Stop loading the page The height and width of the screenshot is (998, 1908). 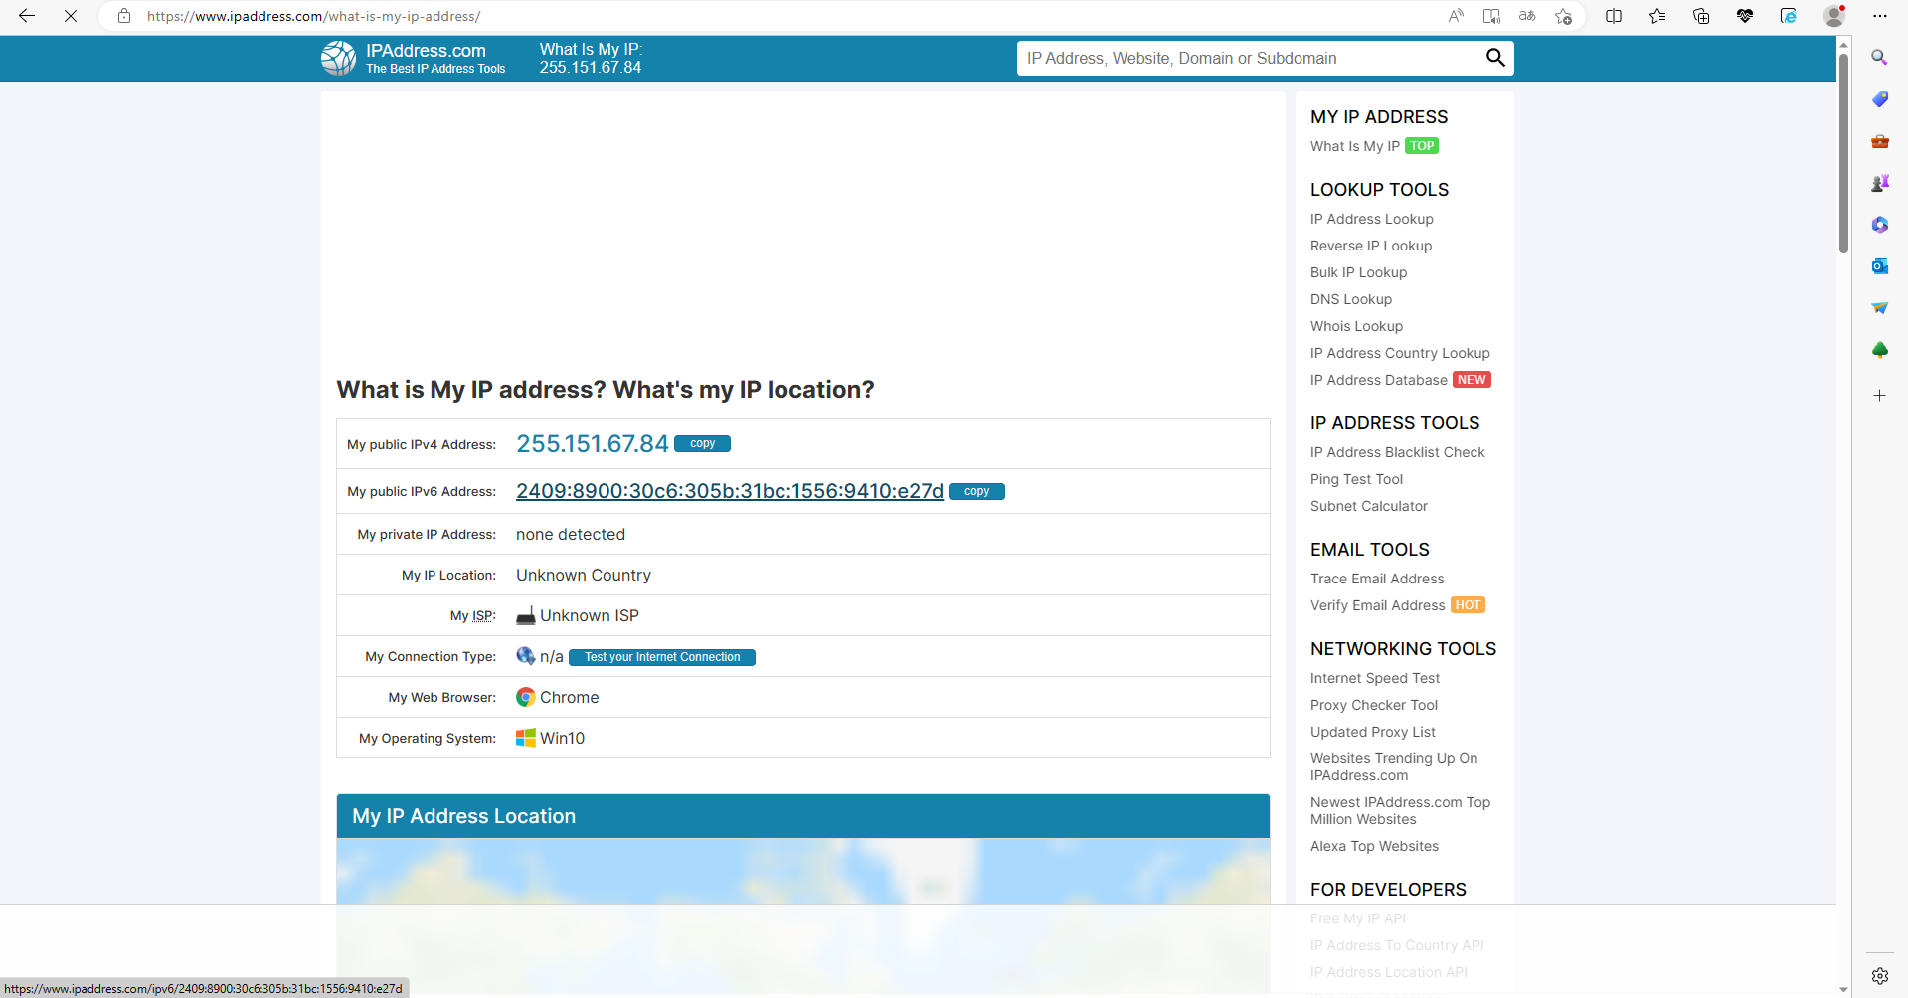[71, 16]
